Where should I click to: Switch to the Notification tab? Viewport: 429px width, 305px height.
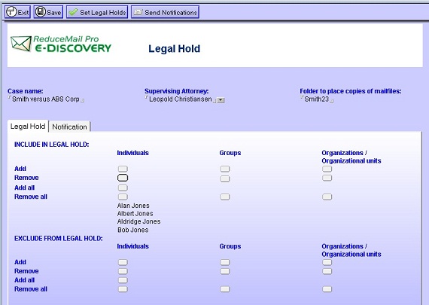(69, 127)
